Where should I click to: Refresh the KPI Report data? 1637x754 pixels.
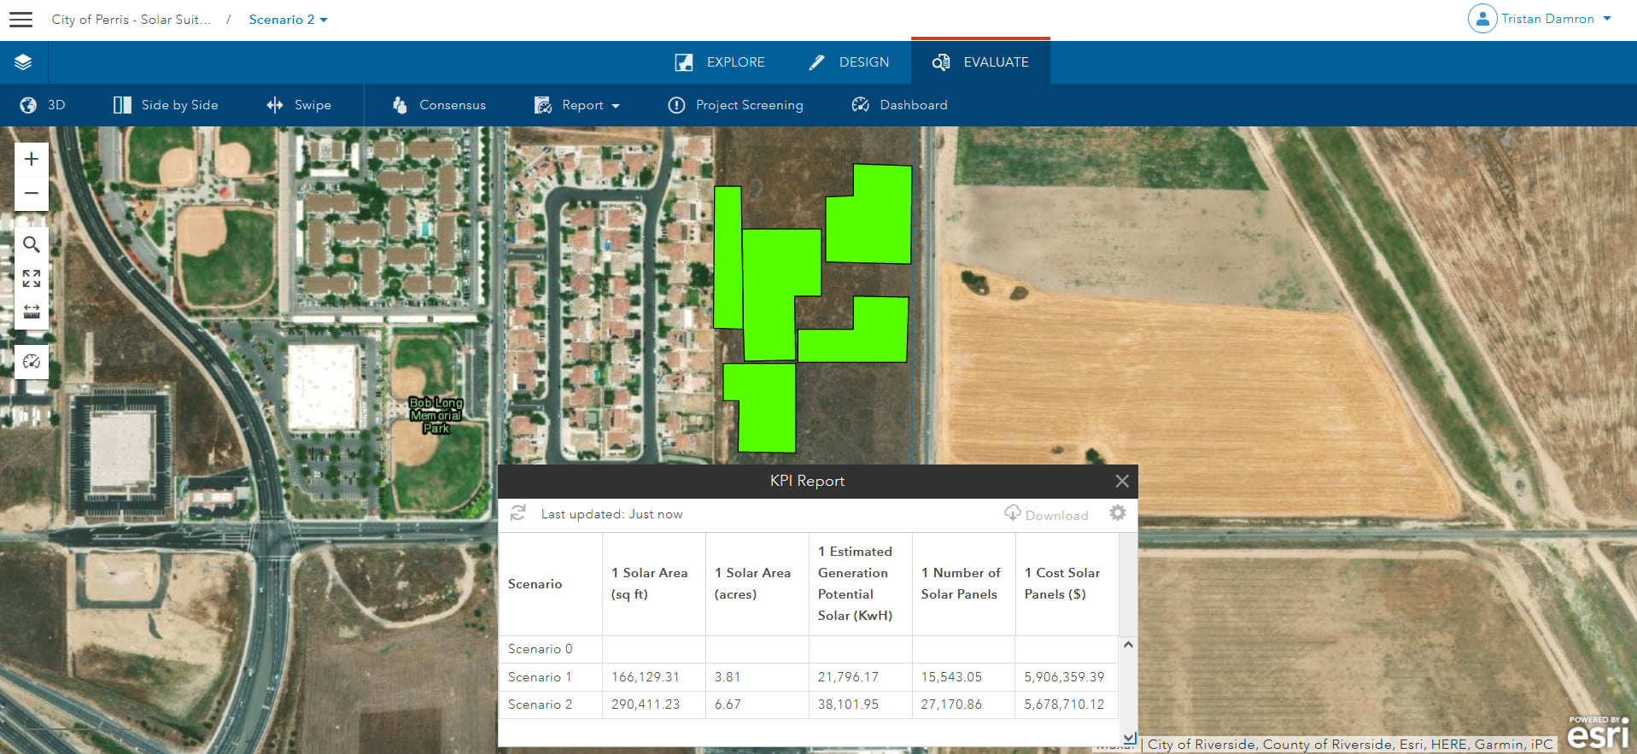tap(517, 513)
